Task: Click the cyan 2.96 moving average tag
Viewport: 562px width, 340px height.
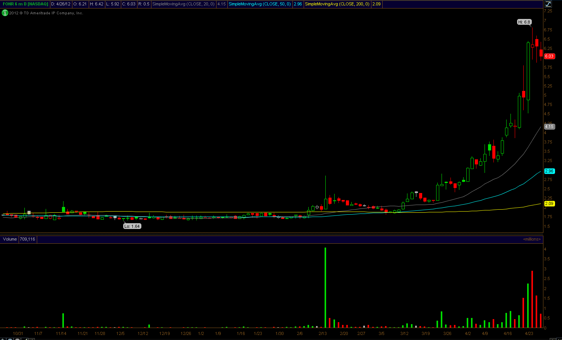Action: [549, 171]
